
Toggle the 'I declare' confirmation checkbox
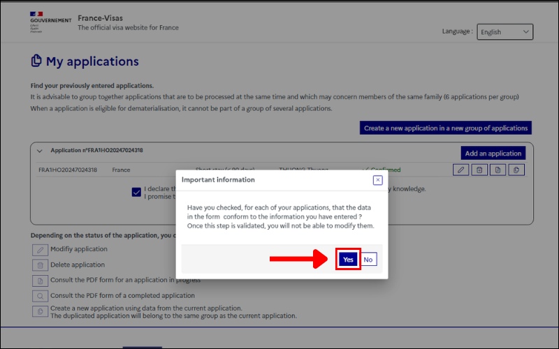136,192
